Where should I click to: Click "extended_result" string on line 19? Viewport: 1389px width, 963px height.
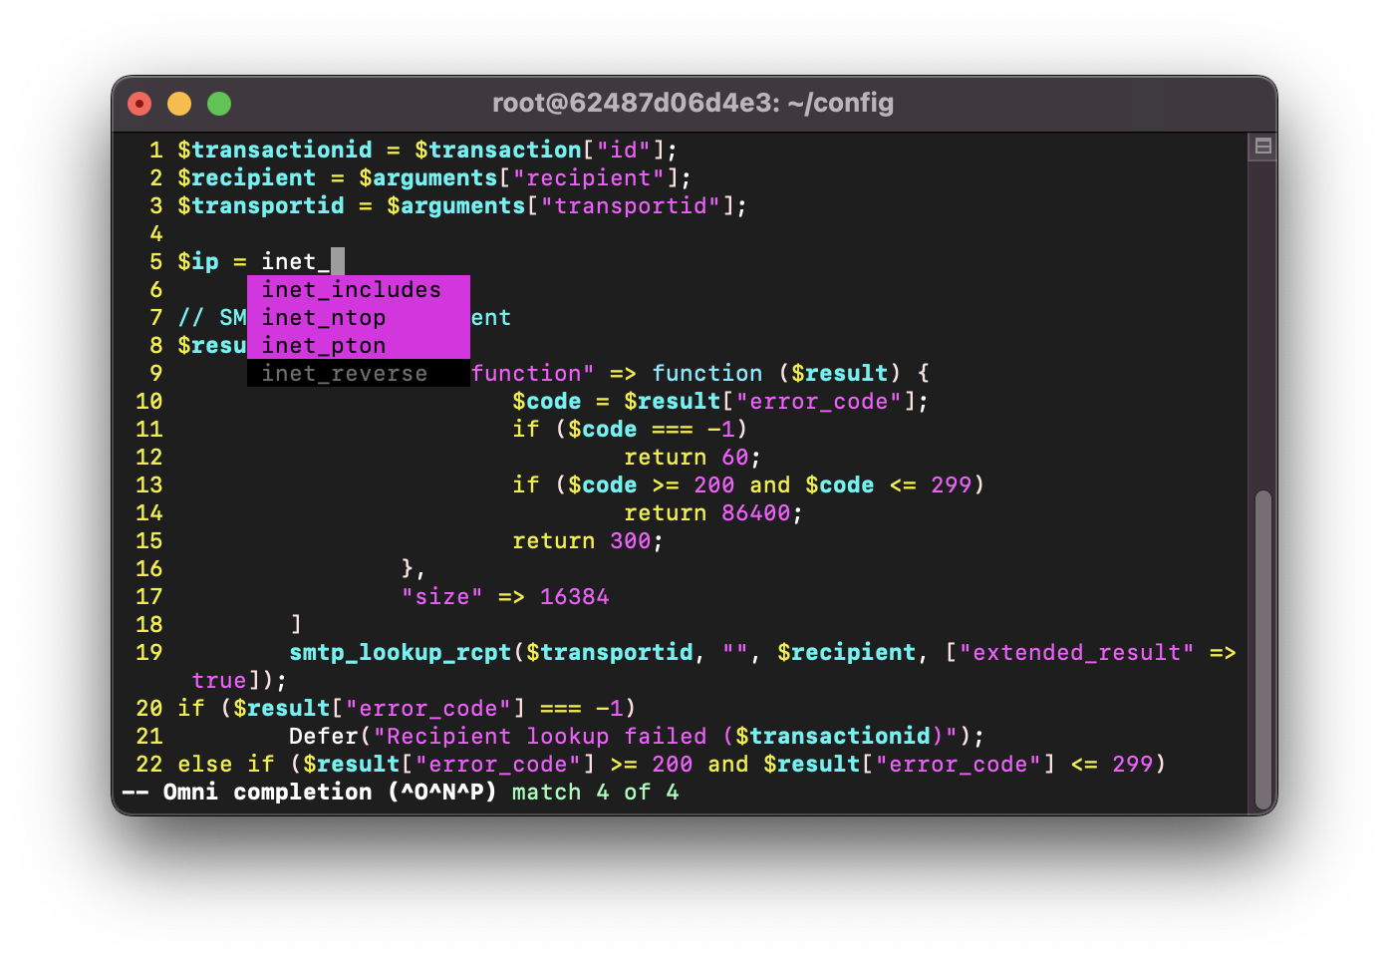coord(1077,652)
